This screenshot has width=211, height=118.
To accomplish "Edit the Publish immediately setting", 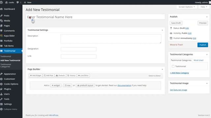I will point(194,38).
